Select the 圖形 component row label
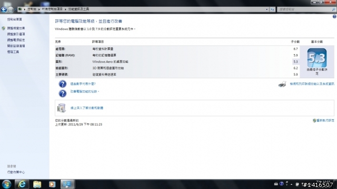This screenshot has height=189, width=337. [58, 62]
